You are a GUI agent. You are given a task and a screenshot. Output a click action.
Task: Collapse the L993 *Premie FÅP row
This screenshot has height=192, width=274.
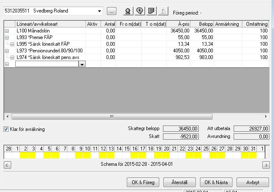[7, 37]
